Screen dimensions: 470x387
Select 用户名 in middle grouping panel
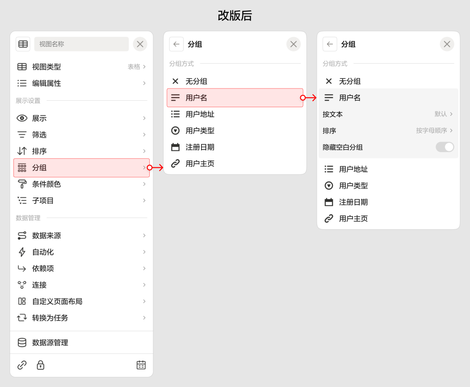[235, 98]
